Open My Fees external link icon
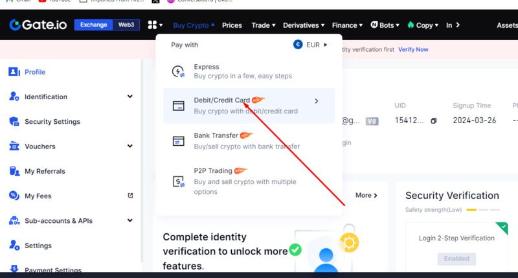Viewport: 518px width, 278px height. tap(130, 196)
